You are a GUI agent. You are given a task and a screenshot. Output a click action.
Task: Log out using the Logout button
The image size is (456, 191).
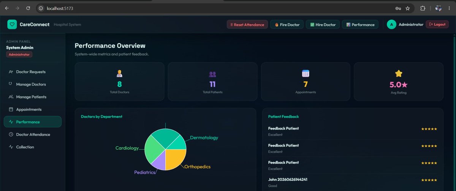tap(437, 24)
